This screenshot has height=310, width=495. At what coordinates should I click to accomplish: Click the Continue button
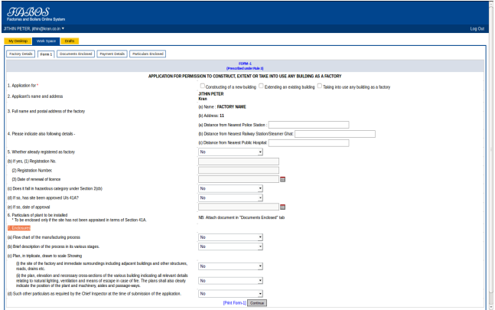click(x=257, y=303)
